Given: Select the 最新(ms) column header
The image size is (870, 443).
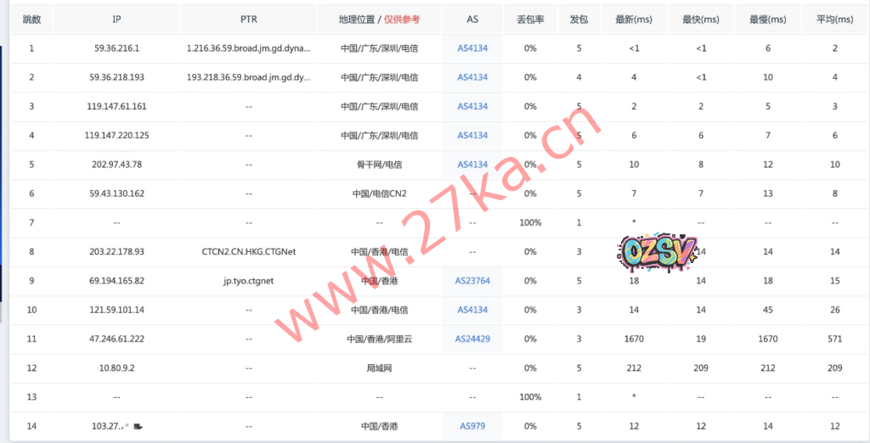Looking at the screenshot, I should click(634, 20).
